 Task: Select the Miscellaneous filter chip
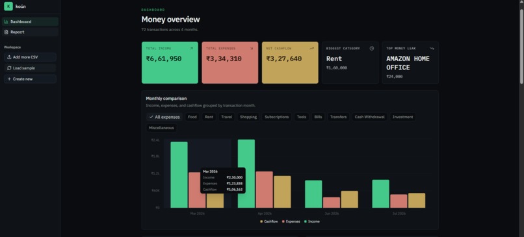(x=161, y=128)
